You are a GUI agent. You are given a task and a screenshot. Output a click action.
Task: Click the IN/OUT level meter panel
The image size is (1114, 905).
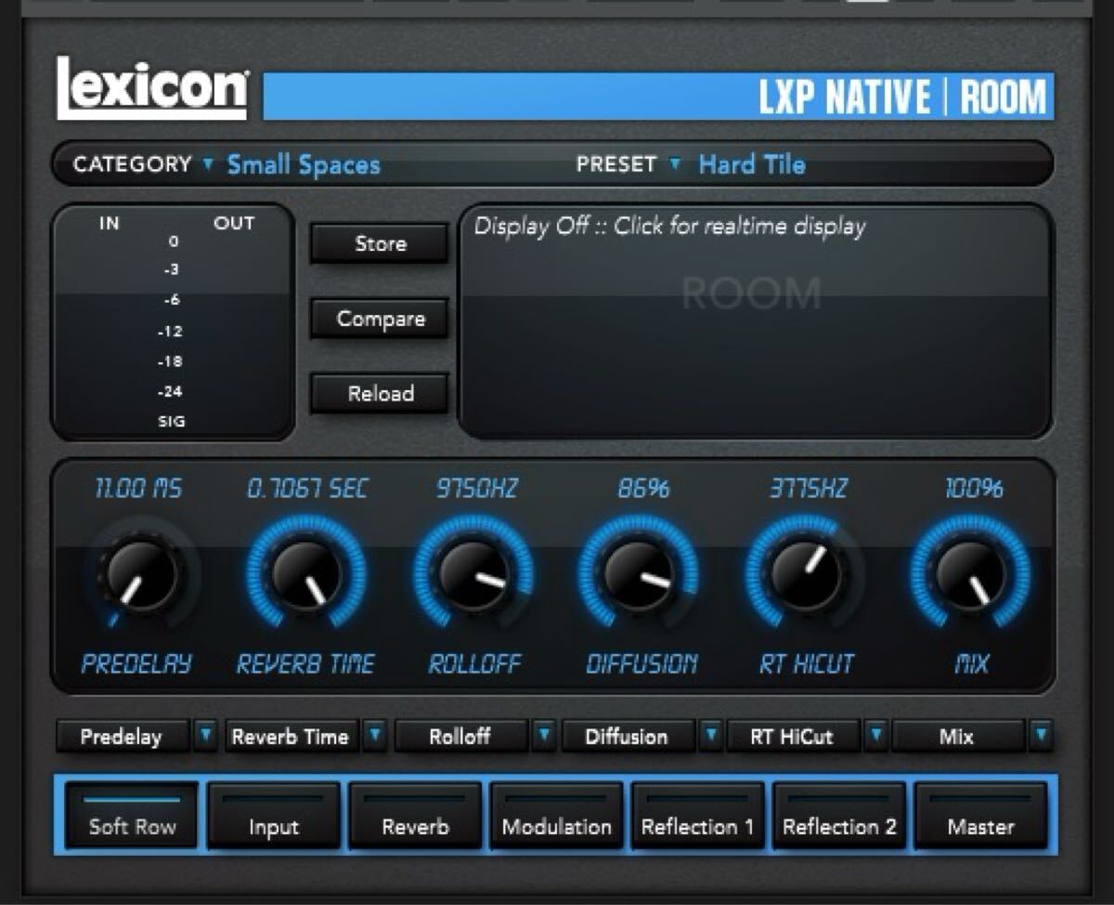[173, 321]
